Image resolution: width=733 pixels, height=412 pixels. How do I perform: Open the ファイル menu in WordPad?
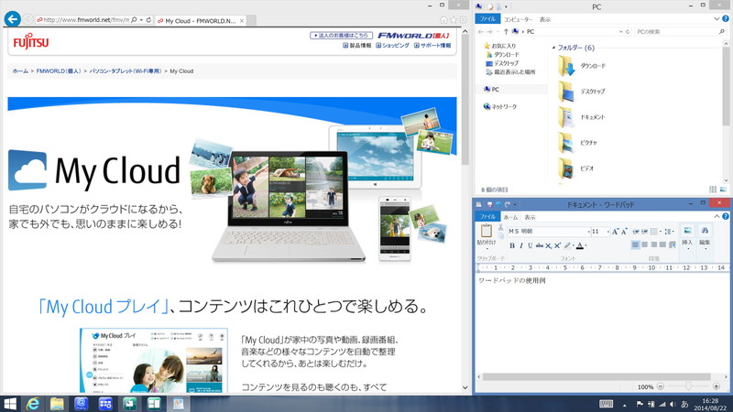tap(487, 217)
